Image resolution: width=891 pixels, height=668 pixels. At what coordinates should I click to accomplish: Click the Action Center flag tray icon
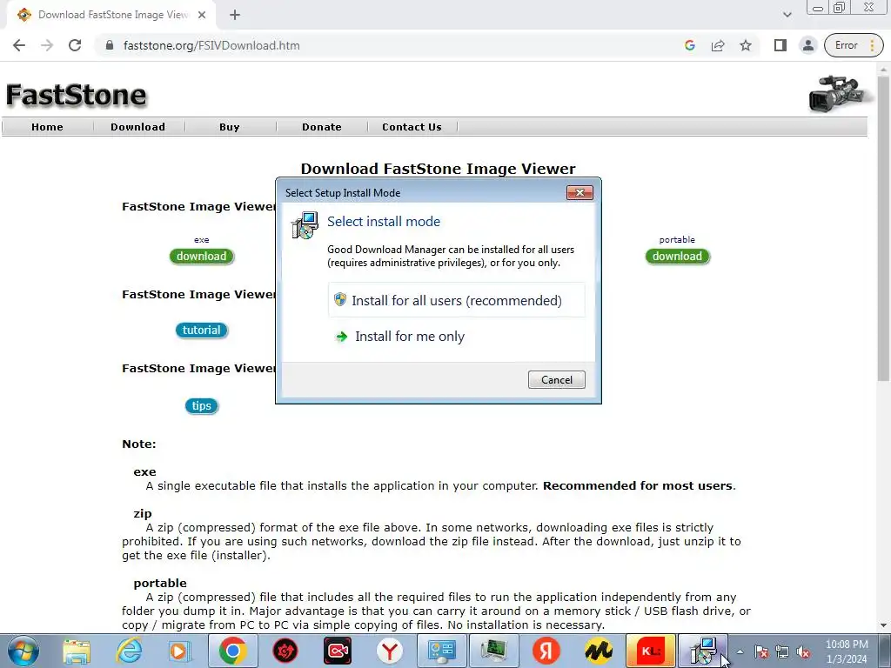tap(761, 652)
